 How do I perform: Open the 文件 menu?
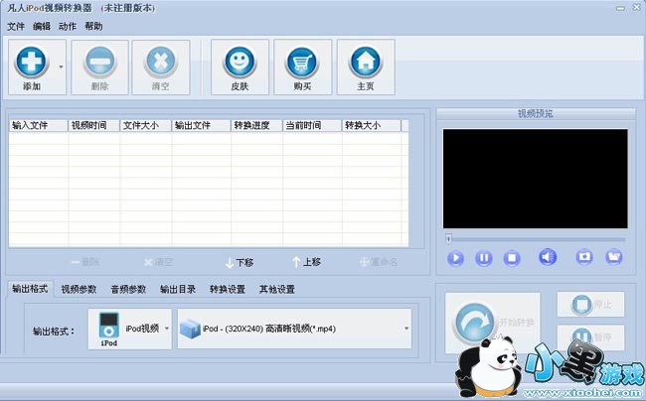[x=16, y=27]
